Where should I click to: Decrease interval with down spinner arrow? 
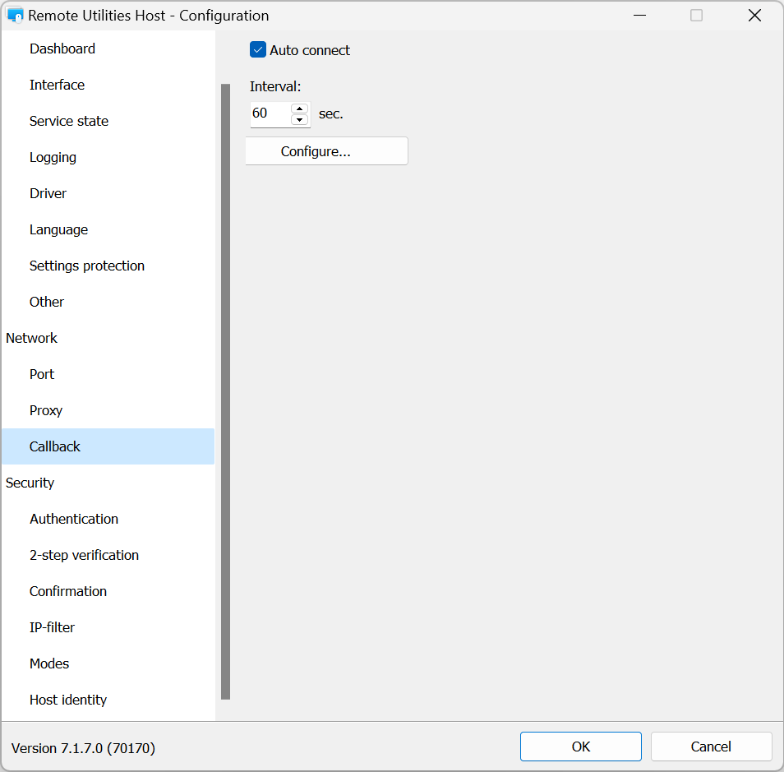[299, 119]
